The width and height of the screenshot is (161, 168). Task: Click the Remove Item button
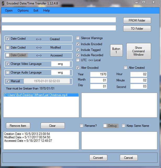coord(18,126)
